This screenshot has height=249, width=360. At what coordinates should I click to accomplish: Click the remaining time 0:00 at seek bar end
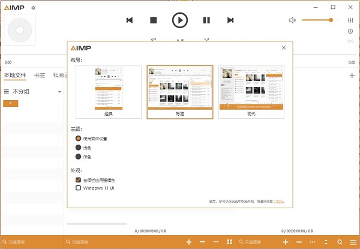pyautogui.click(x=352, y=62)
